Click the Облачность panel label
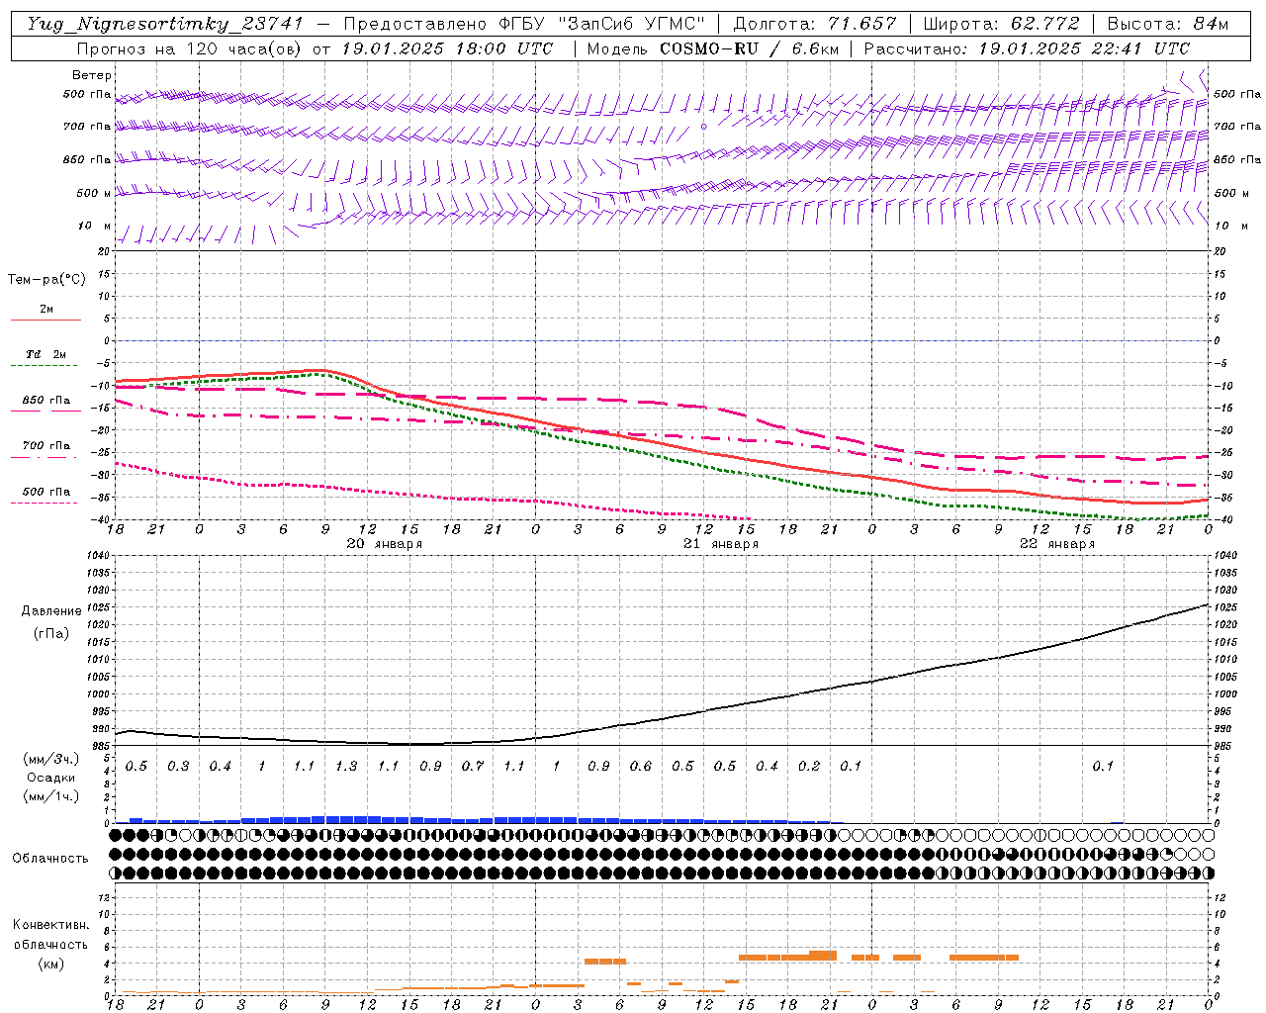Viewport: 1266px width, 1013px height. 50,858
